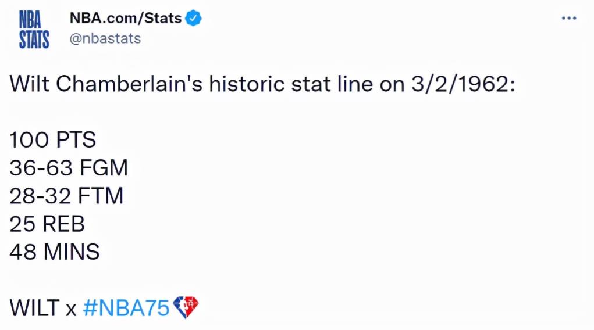Follow the #NBA75 hashtag link

[126, 307]
